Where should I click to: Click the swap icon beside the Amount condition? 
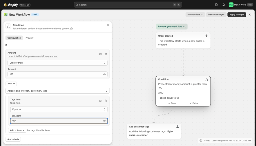[x=100, y=54]
